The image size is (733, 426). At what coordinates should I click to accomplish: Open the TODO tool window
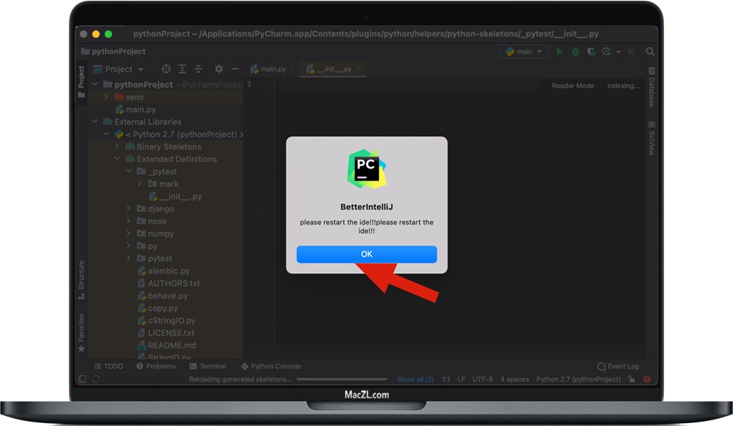pos(109,366)
